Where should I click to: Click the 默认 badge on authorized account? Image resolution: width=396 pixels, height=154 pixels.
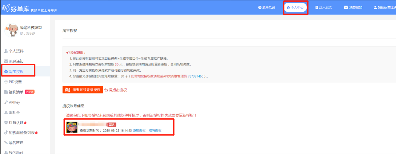point(112,125)
